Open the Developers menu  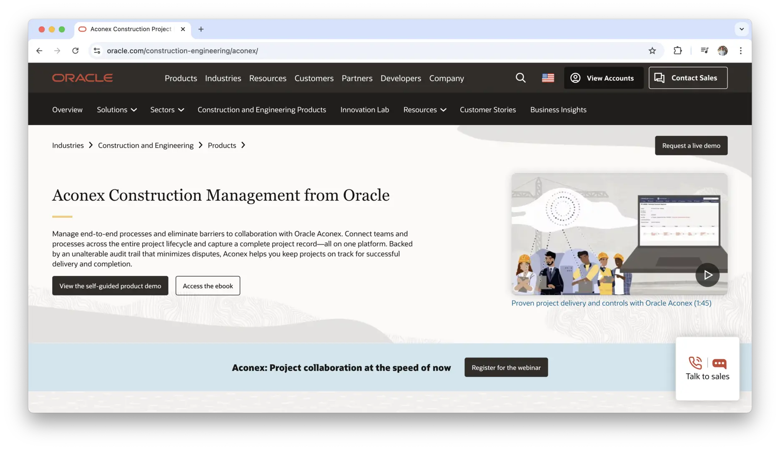[401, 78]
